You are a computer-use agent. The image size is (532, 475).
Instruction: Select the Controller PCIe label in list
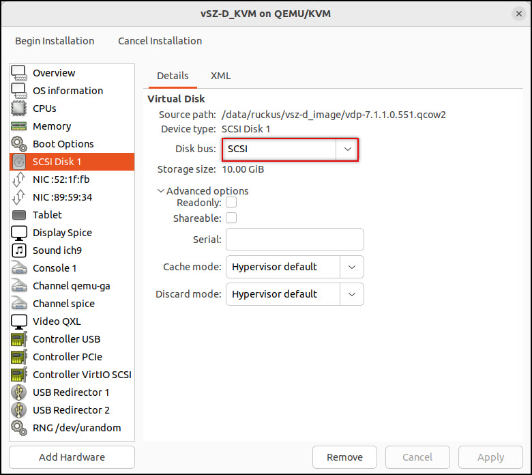click(68, 357)
